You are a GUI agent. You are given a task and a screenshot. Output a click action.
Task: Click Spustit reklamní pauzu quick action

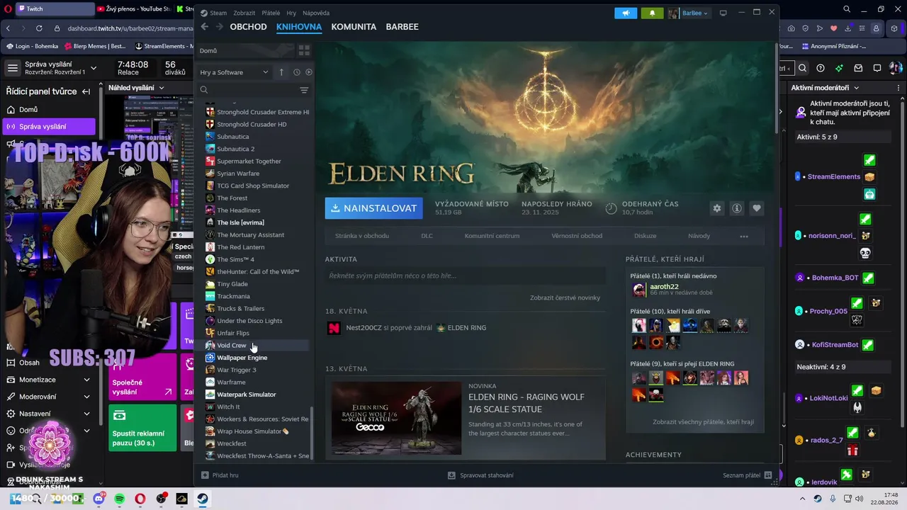pyautogui.click(x=142, y=428)
